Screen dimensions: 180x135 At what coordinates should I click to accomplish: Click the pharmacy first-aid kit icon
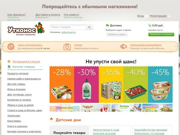point(67,47)
